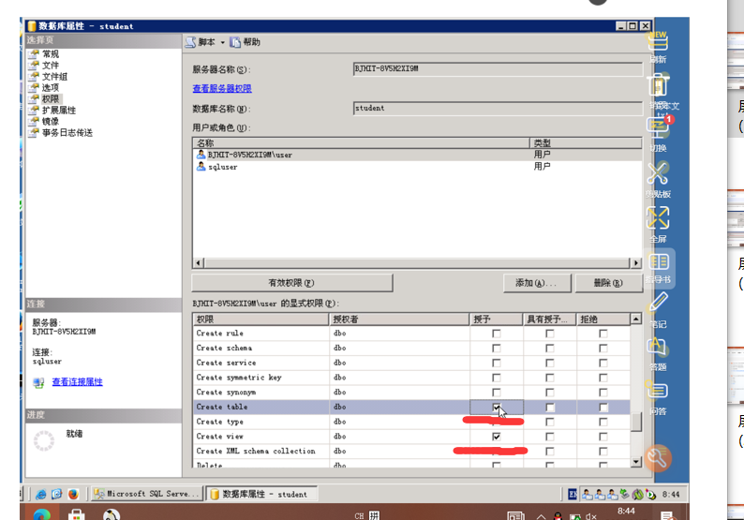744x520 pixels.
Task: Open the 答题 answer icon
Action: point(658,347)
